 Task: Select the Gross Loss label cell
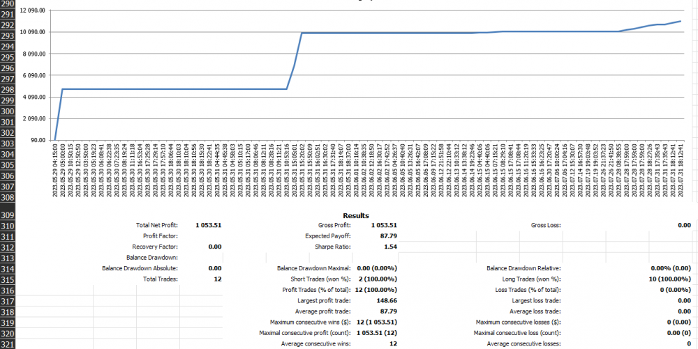[x=546, y=226]
